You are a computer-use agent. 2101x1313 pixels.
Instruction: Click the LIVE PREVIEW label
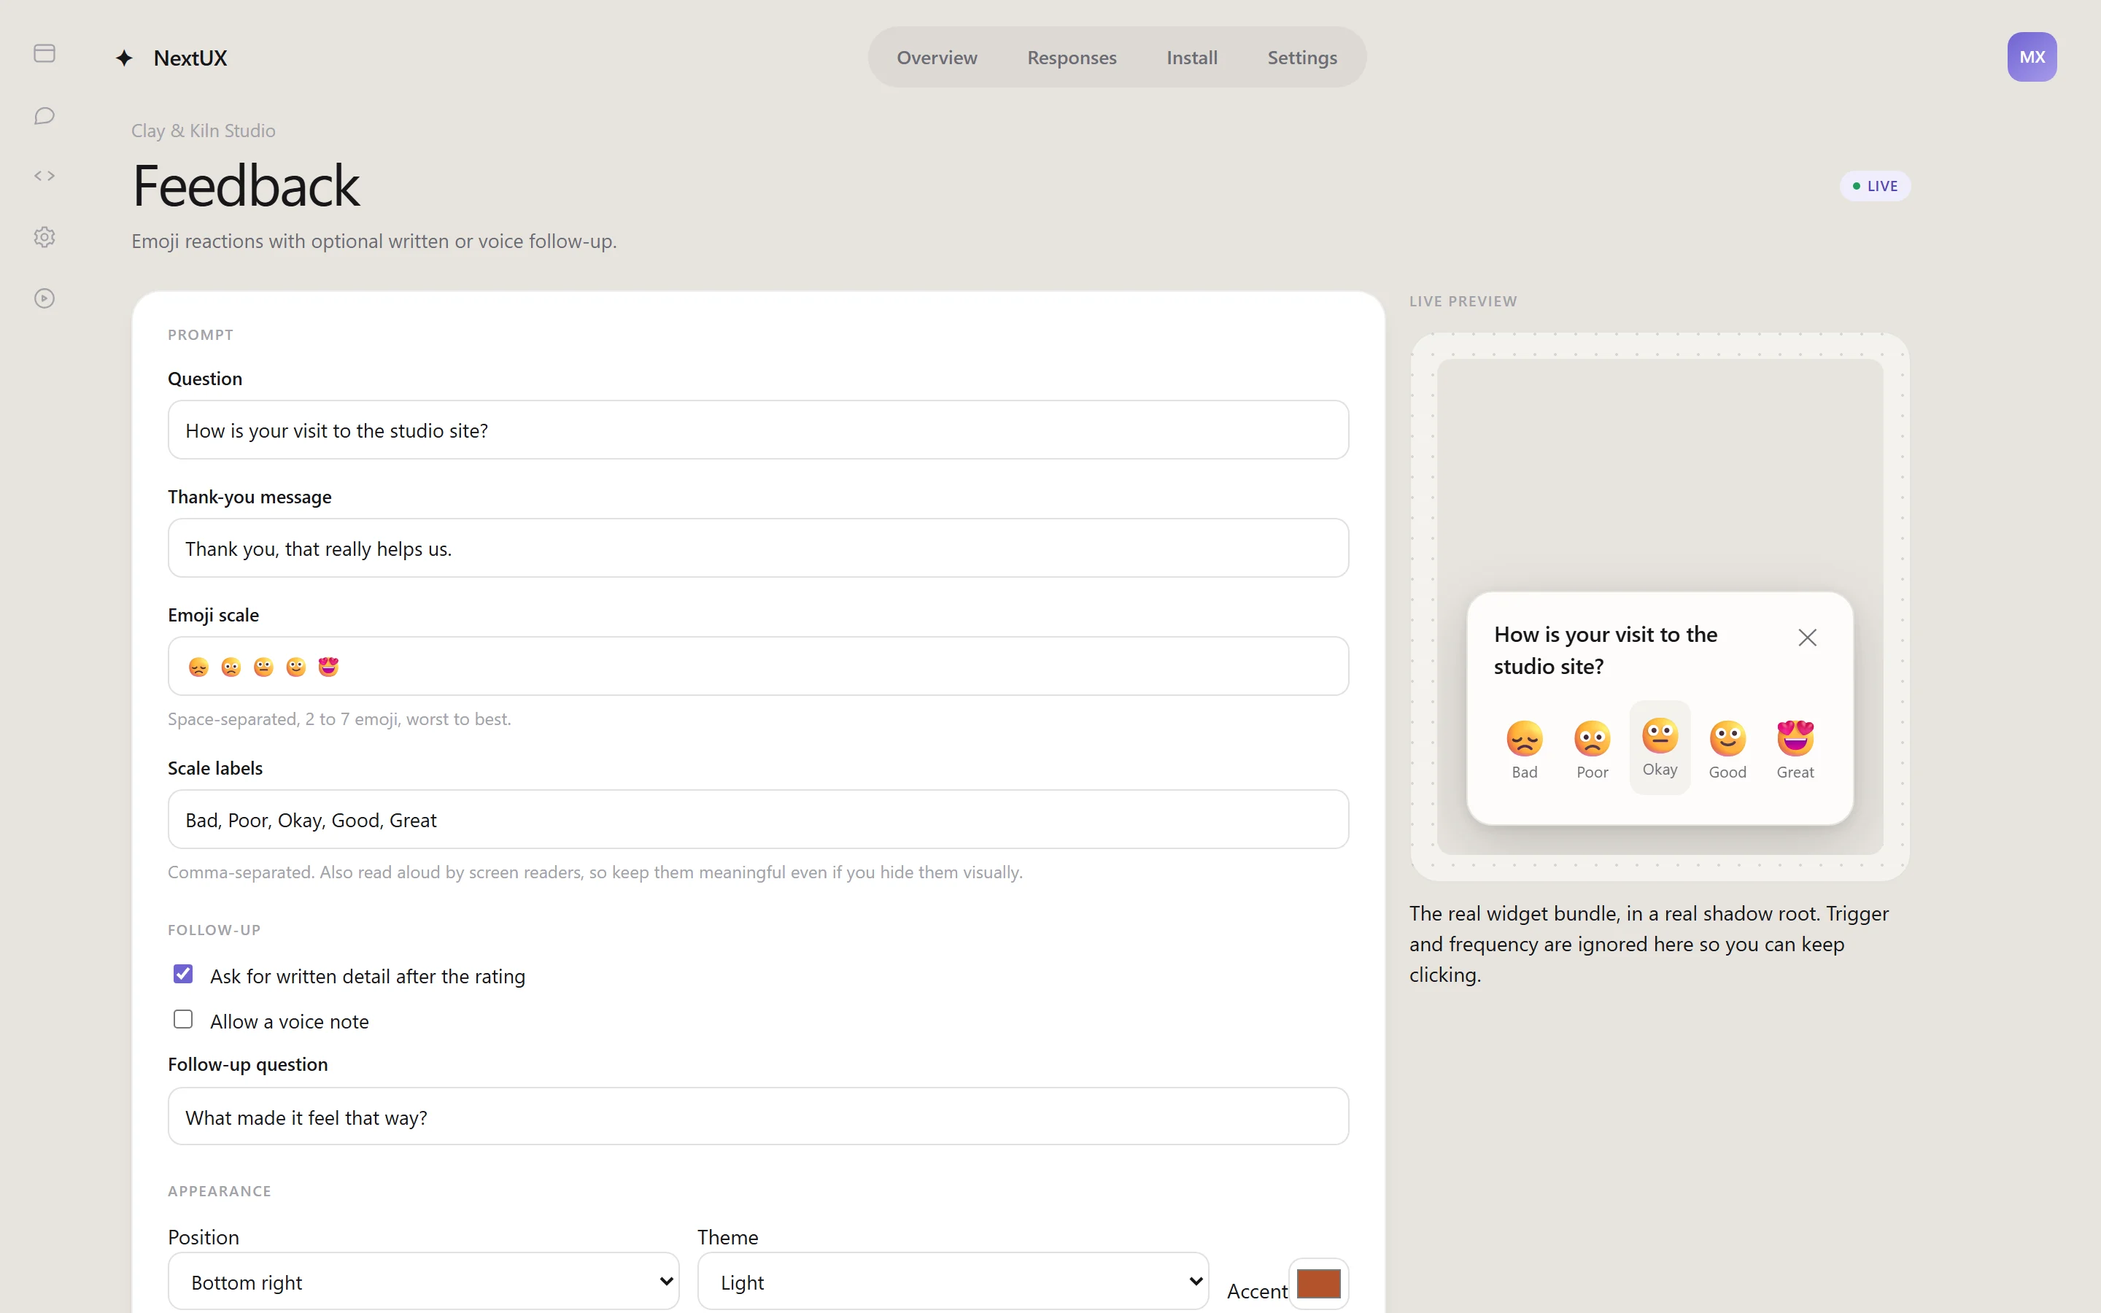1463,301
